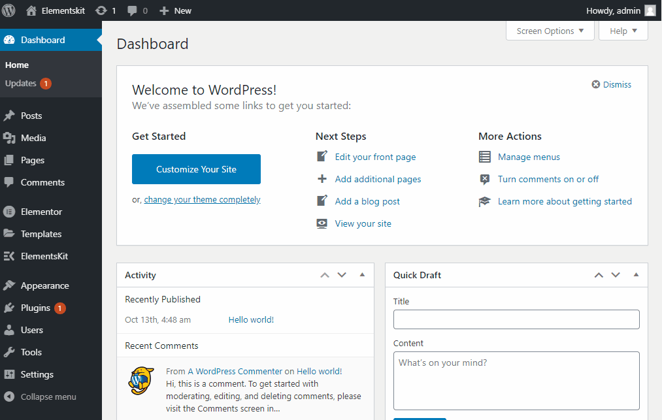This screenshot has height=420, width=662.
Task: Open the Elementor sidebar menu icon
Action: point(9,212)
